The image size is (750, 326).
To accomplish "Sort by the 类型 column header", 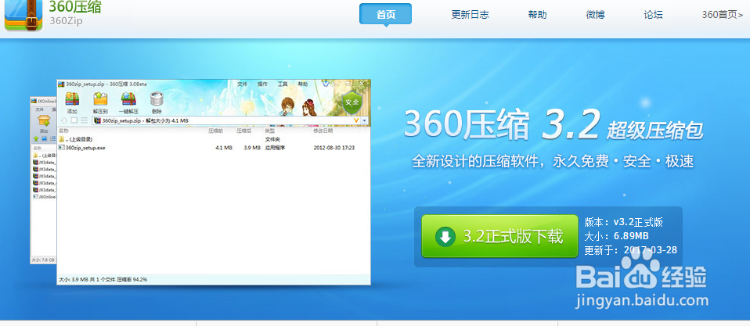I will point(270,131).
